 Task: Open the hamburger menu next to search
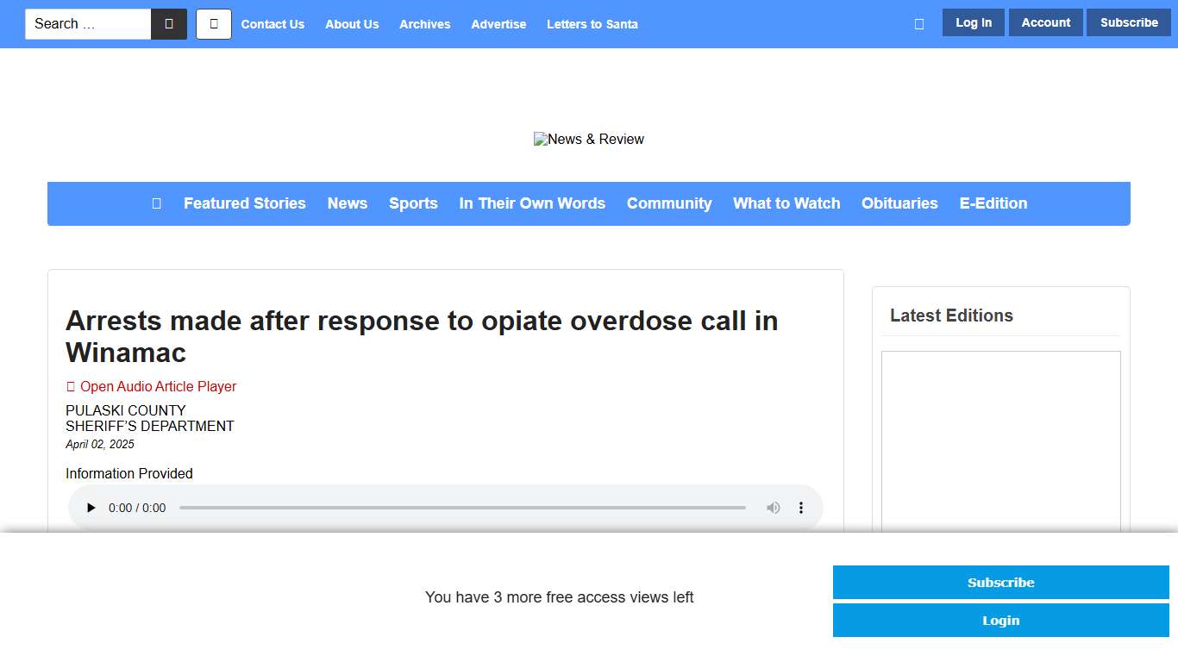tap(213, 24)
